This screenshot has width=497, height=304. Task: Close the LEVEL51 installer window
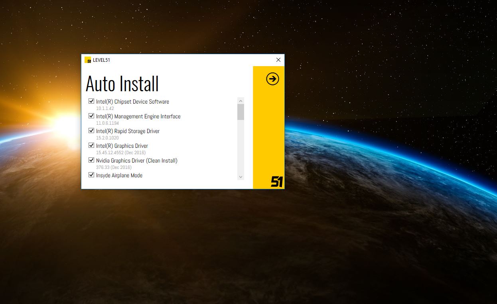tap(278, 60)
